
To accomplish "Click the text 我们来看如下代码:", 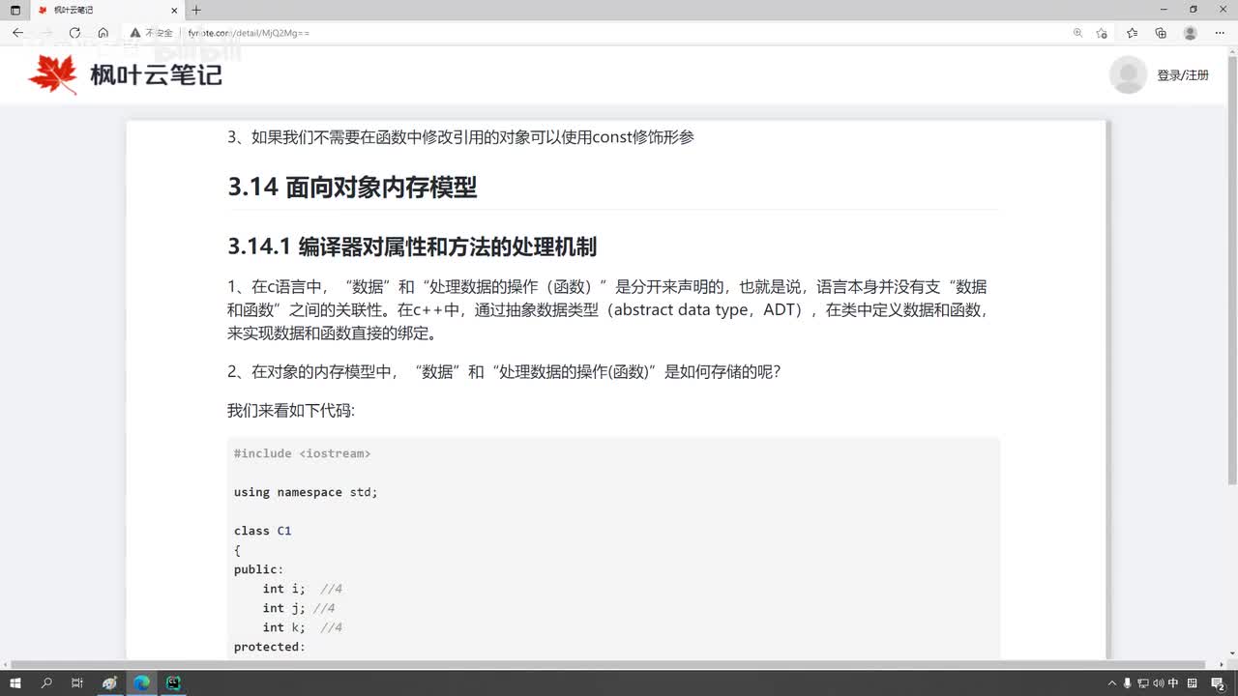I will coord(291,411).
